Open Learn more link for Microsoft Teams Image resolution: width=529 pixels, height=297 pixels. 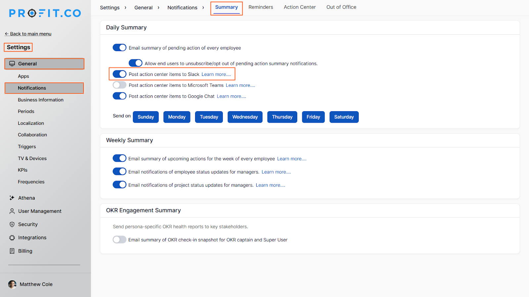coord(240,85)
